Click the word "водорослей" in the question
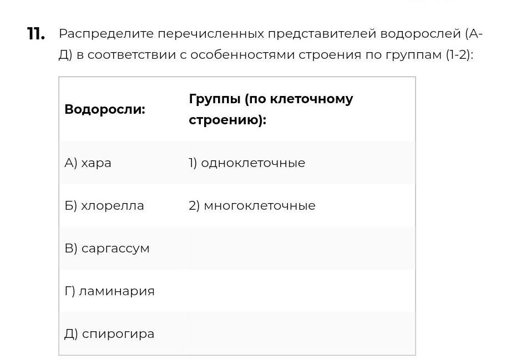521x364 pixels. click(421, 34)
